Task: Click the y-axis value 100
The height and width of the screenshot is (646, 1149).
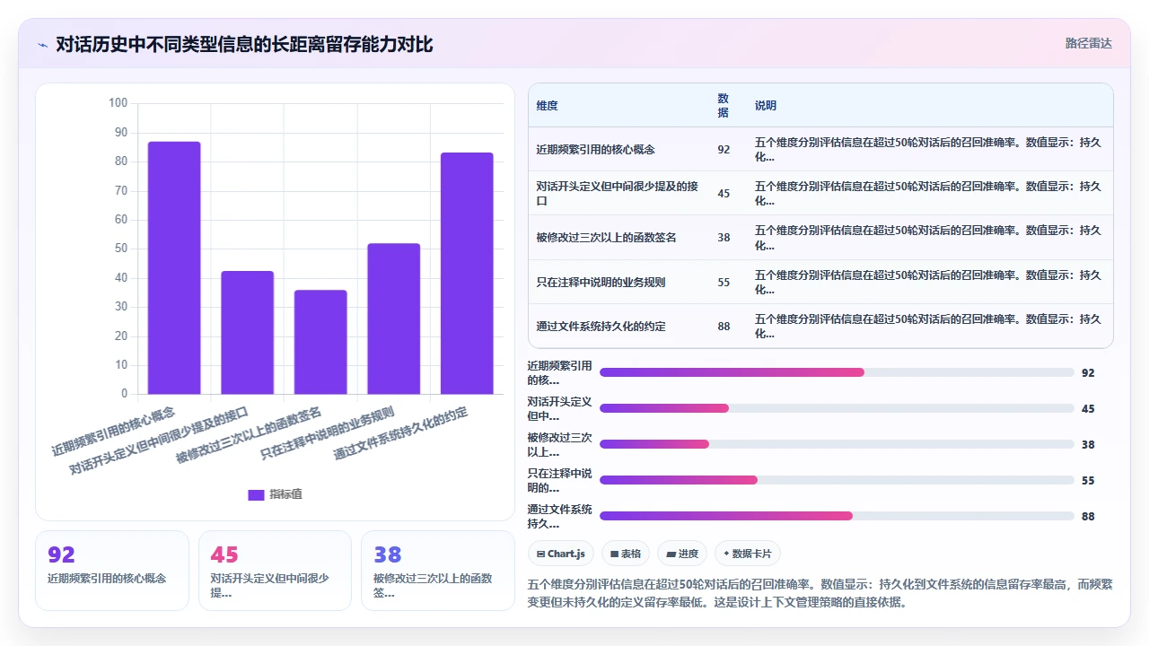Action: click(x=118, y=103)
